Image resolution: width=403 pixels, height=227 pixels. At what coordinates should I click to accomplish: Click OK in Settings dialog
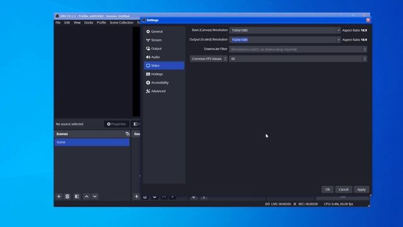coord(327,189)
